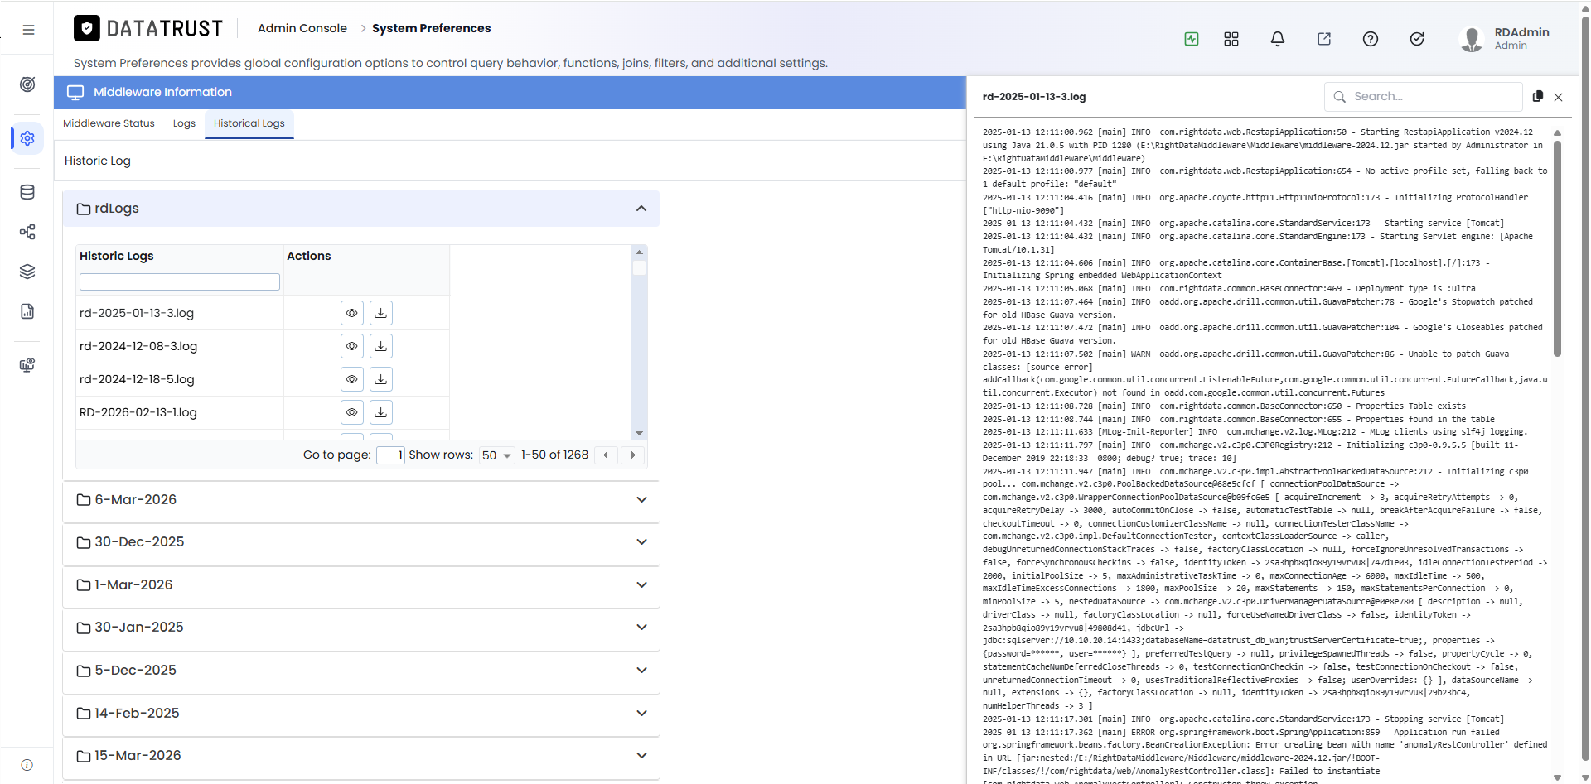
Task: Focus the log Search field
Action: click(x=1424, y=97)
